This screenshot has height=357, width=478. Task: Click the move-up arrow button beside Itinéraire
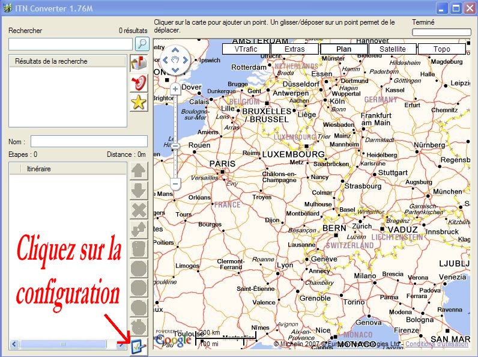tap(139, 171)
